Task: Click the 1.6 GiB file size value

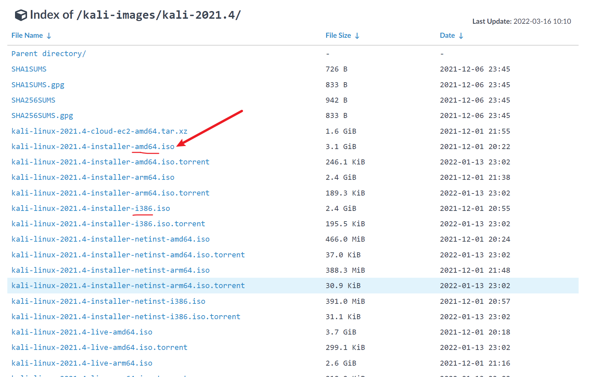Action: tap(341, 131)
